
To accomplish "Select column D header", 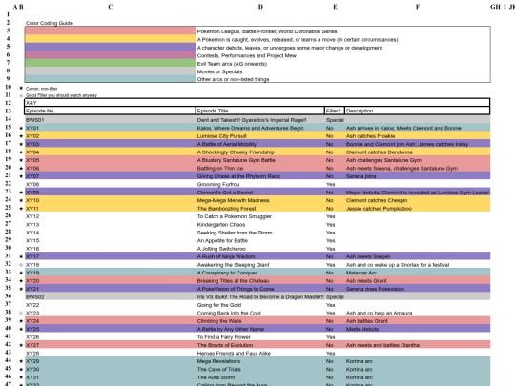I will pos(260,7).
